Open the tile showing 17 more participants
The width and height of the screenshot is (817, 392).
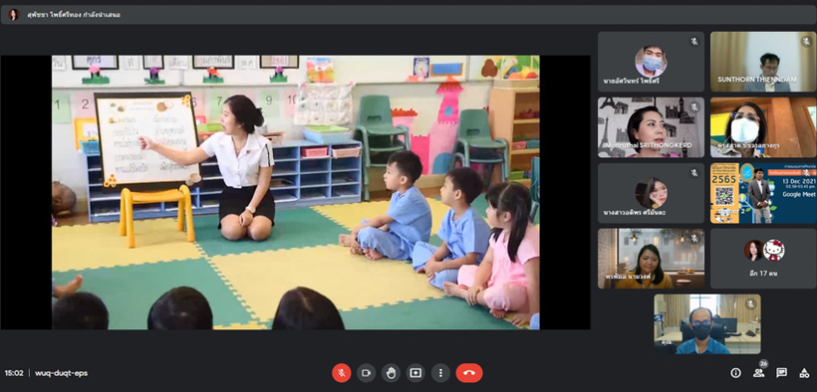click(763, 259)
